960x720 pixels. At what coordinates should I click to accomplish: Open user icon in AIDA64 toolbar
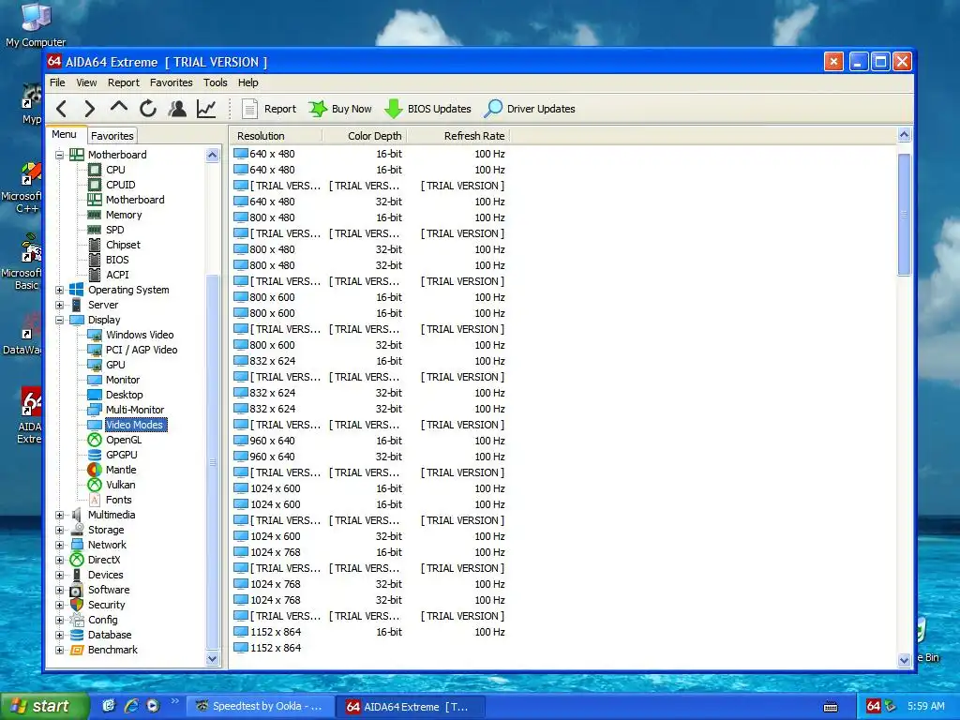tap(177, 109)
